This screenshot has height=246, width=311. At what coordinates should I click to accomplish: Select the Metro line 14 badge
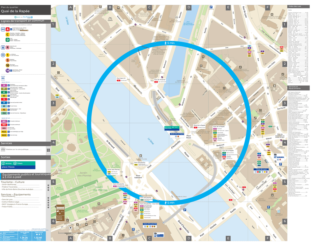(x=7, y=71)
